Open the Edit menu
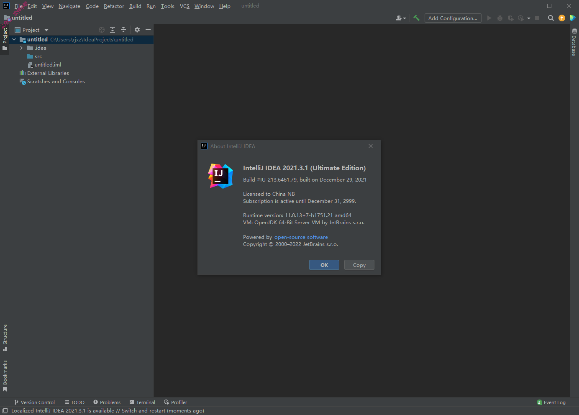The image size is (579, 415). click(x=32, y=6)
